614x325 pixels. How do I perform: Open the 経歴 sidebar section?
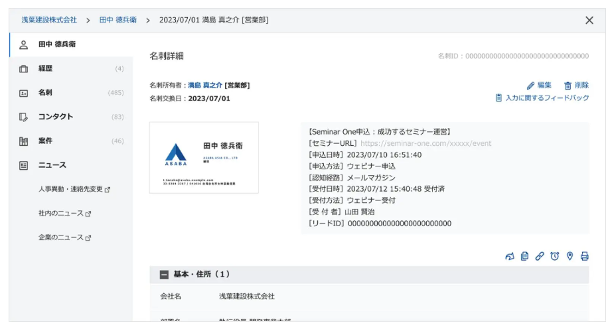[x=71, y=69]
